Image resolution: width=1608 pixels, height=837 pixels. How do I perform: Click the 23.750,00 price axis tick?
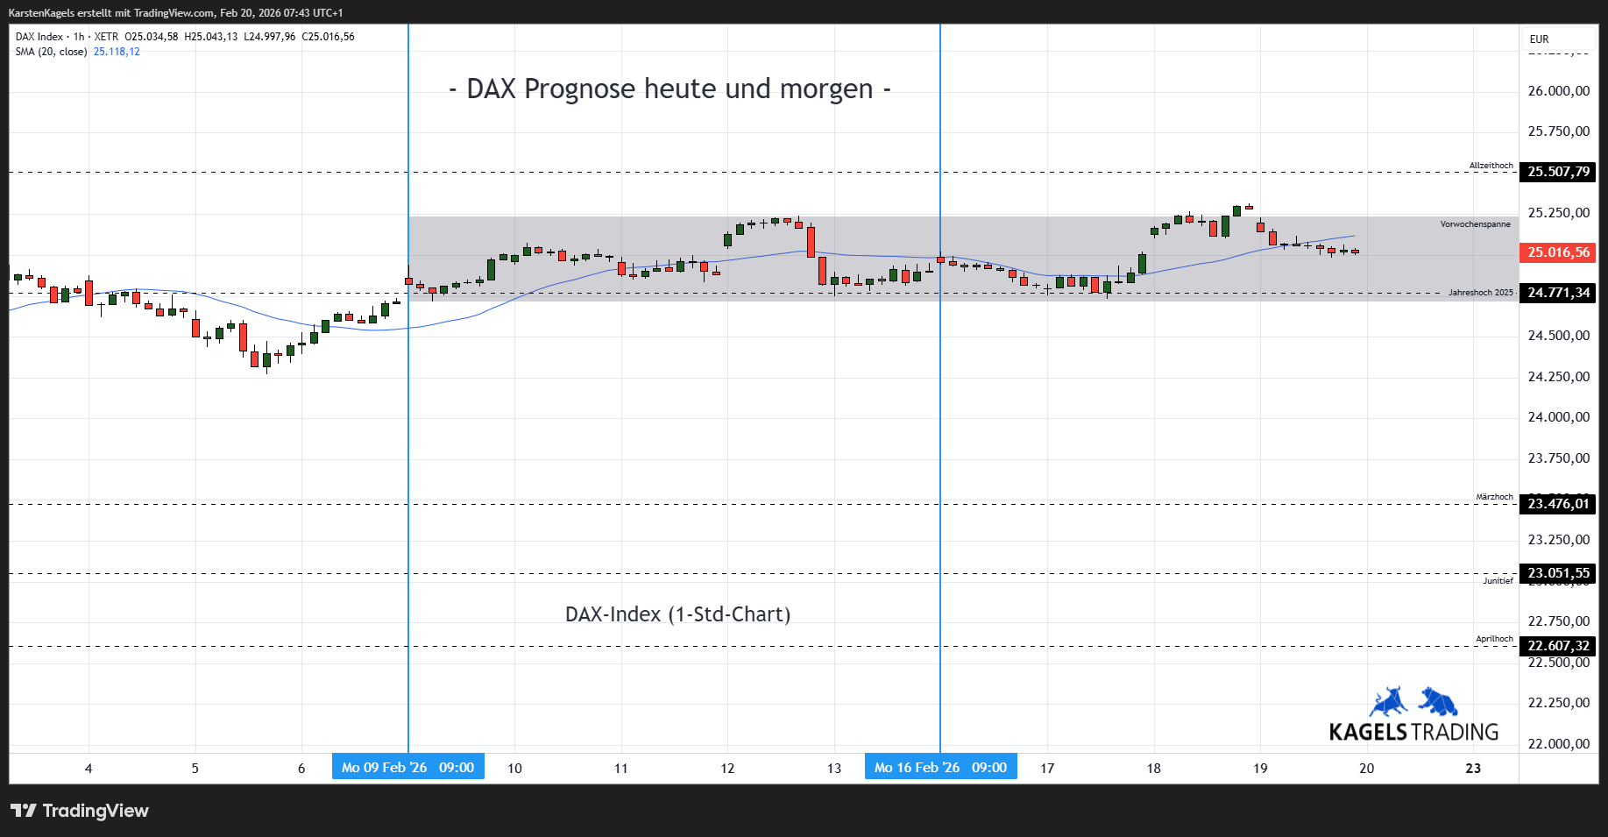1558,458
